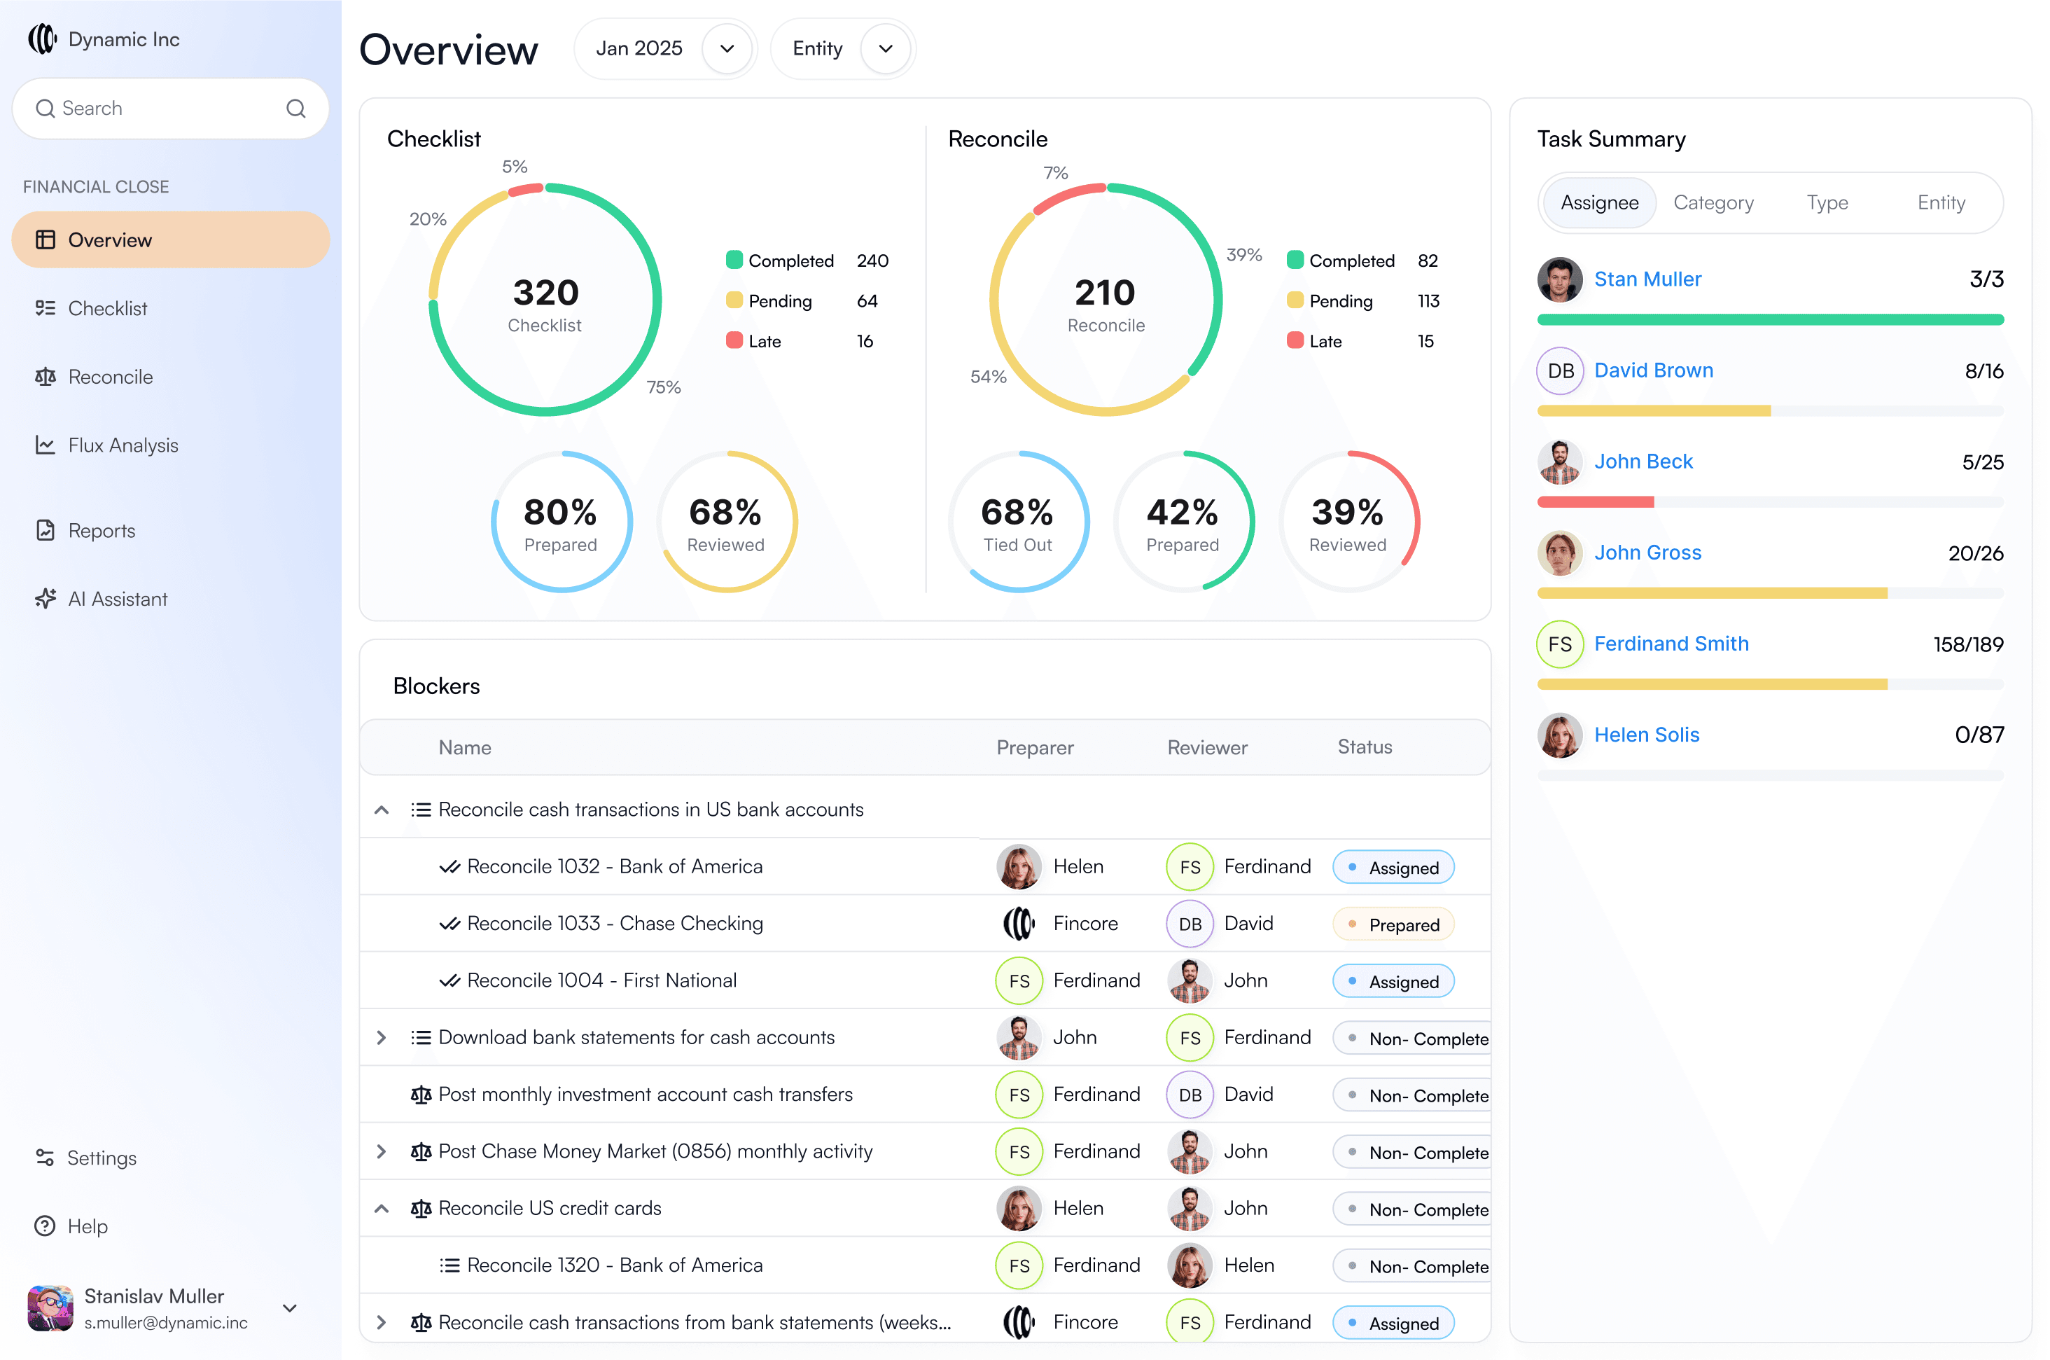Click the 80% Prepared checklist gauge
Screen dimensions: 2050x1360
(561, 521)
